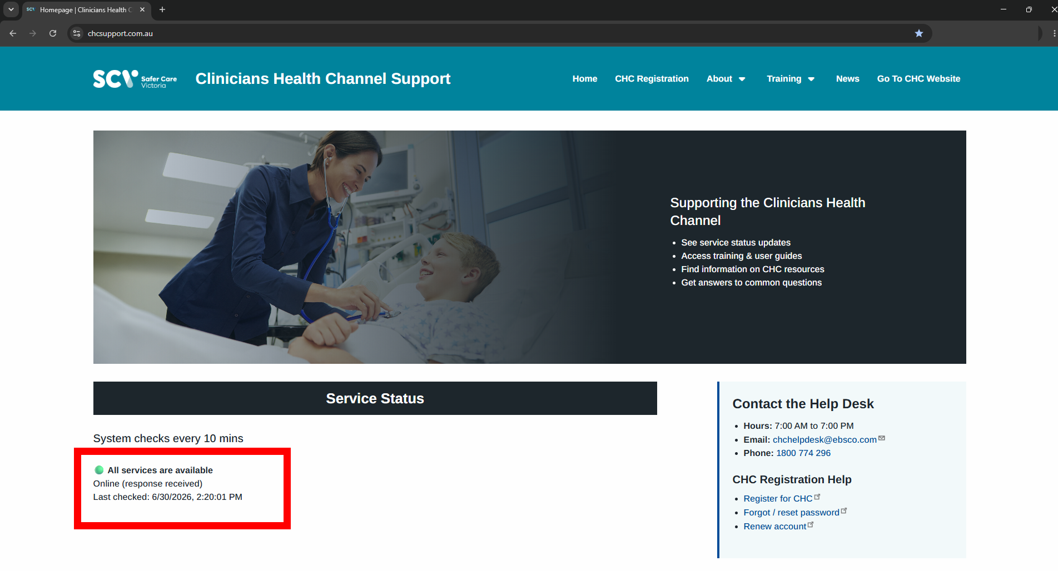Image resolution: width=1058 pixels, height=571 pixels.
Task: Click 'Last checked: 6/30/2026, 2:20:01 PM' text
Action: pos(168,497)
